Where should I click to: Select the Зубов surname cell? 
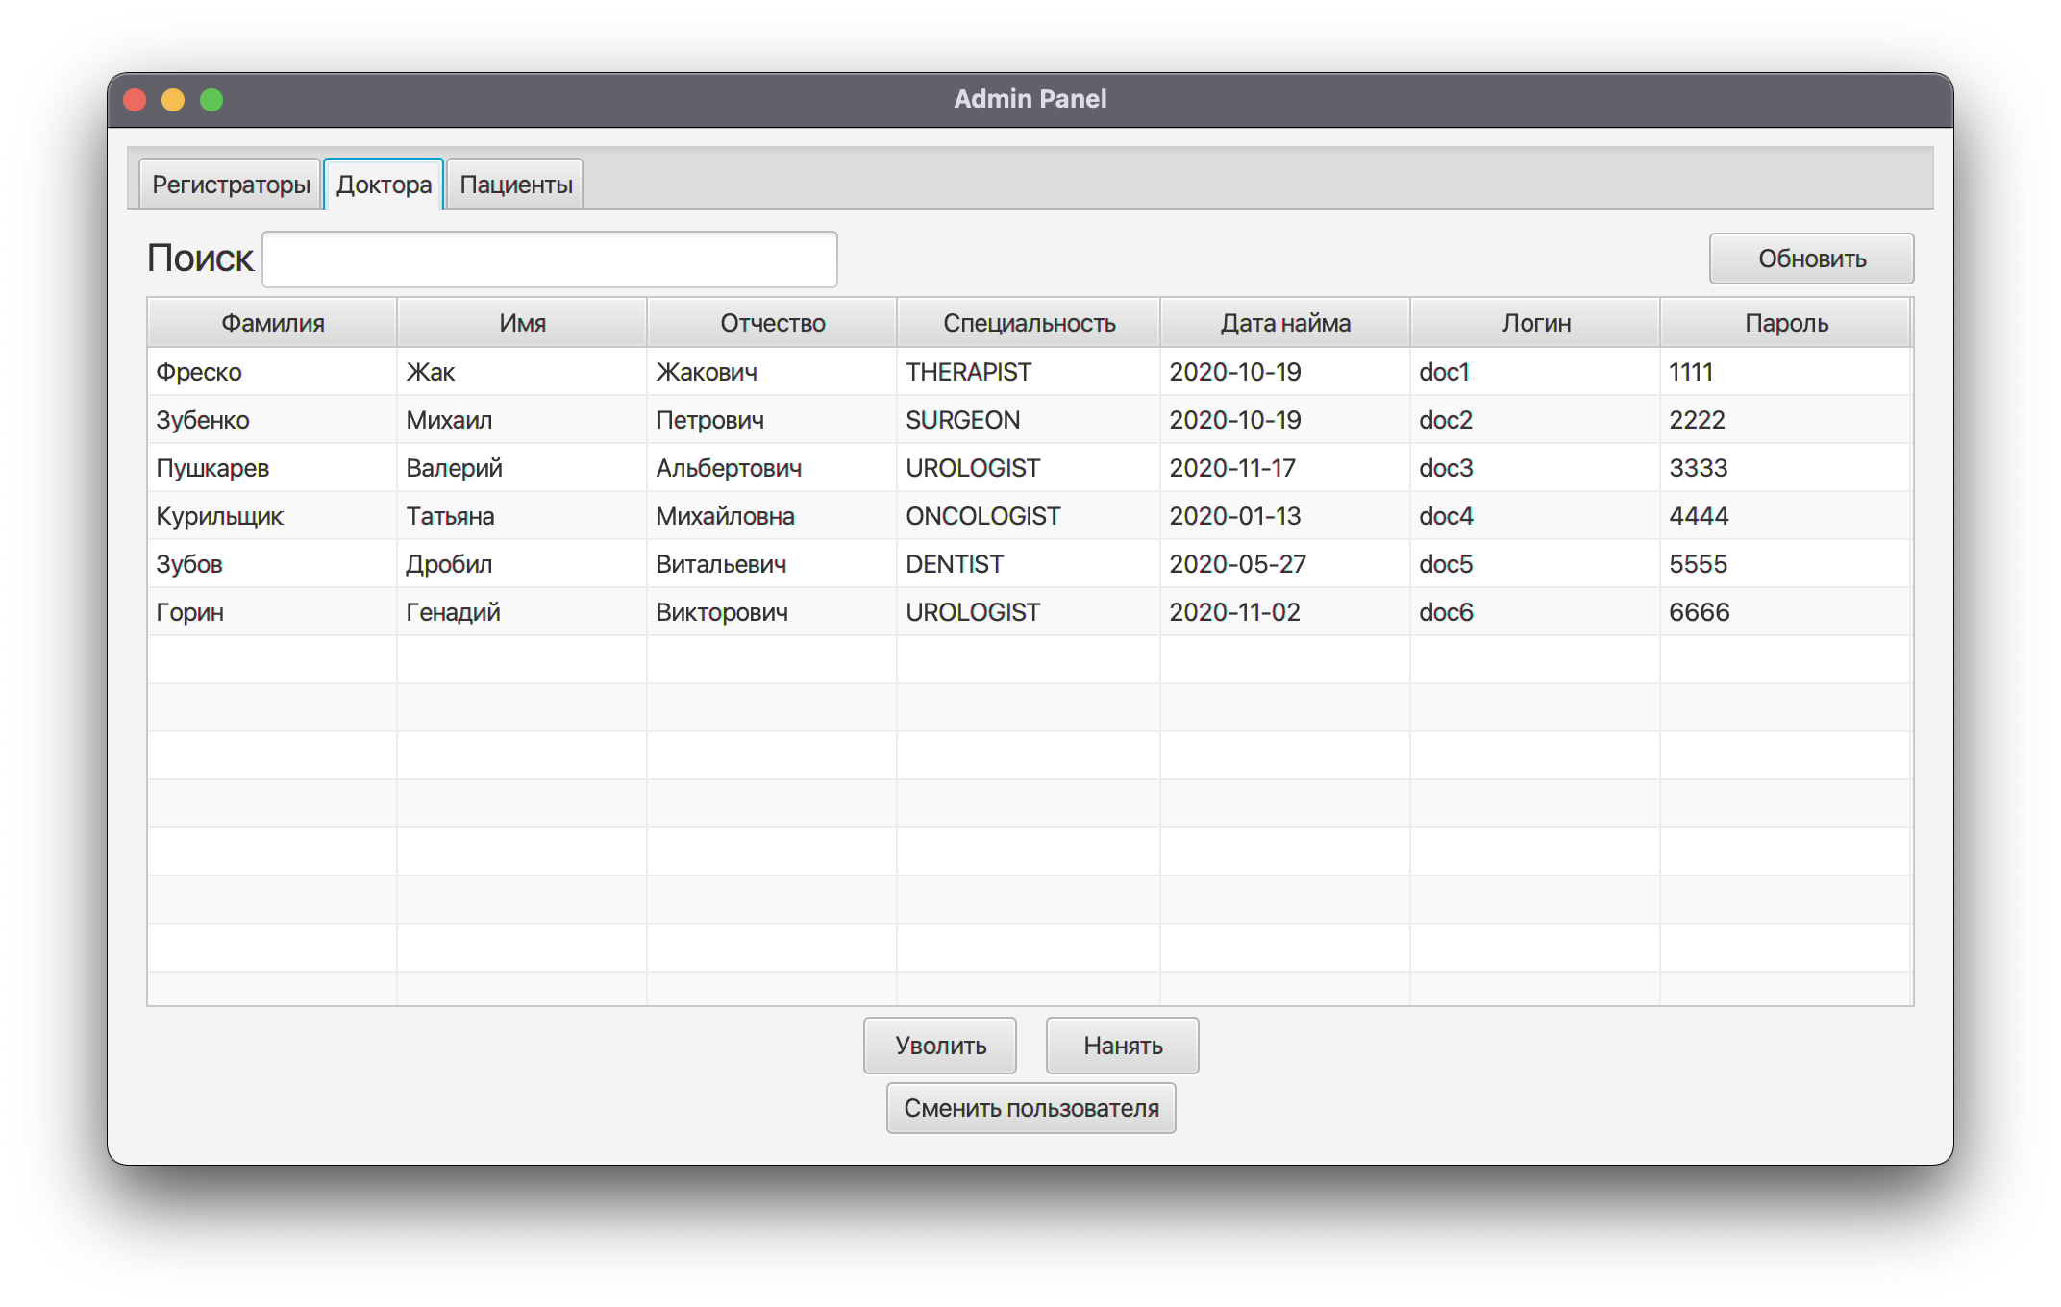pos(273,564)
